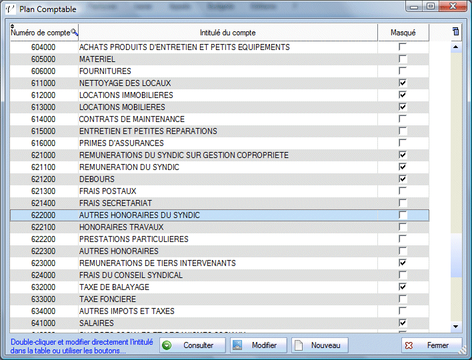
Task: Click the Nouveau button
Action: click(319, 345)
